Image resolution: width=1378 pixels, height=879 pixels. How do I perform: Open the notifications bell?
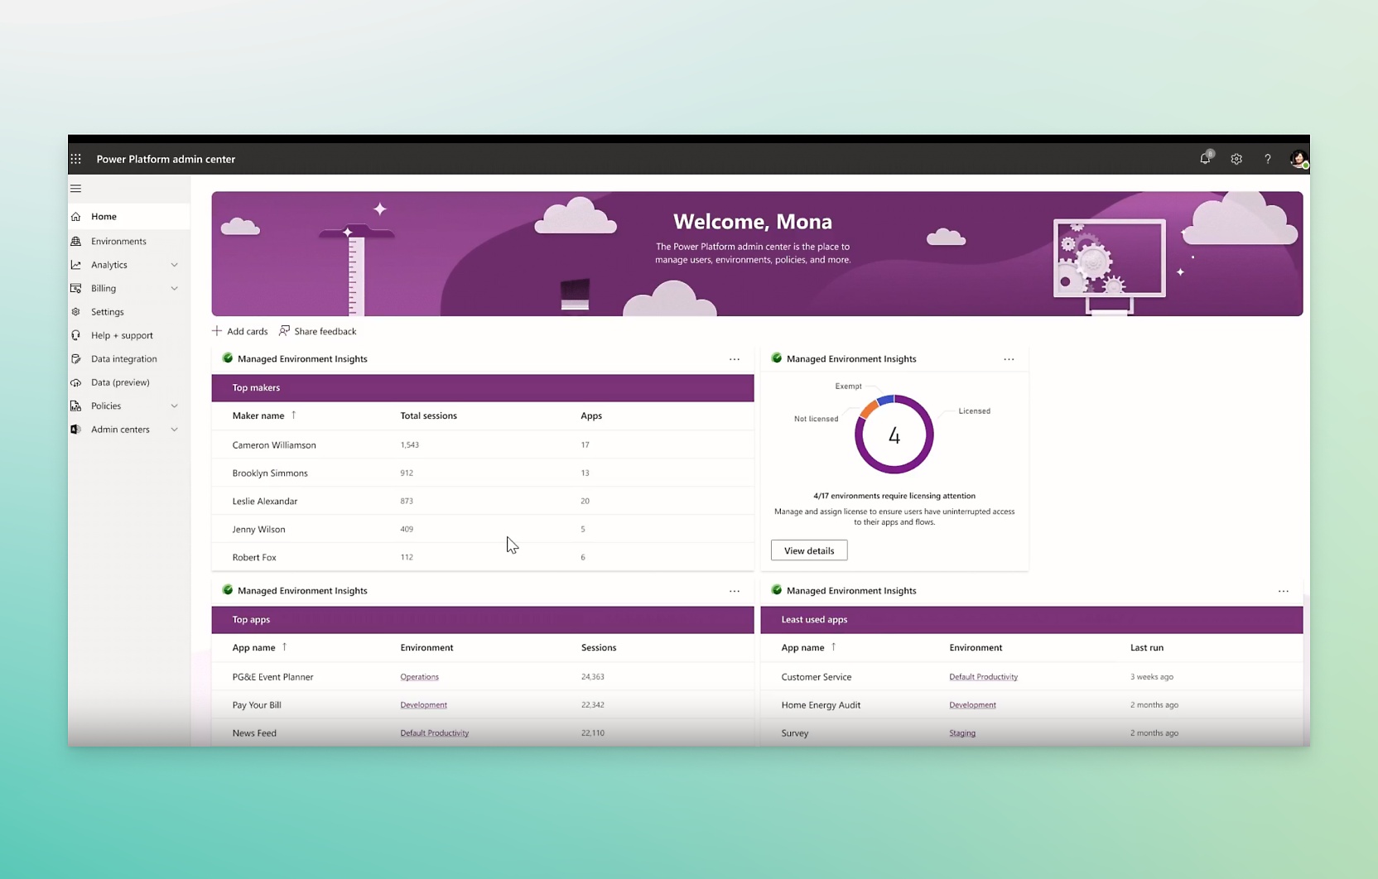pyautogui.click(x=1205, y=158)
